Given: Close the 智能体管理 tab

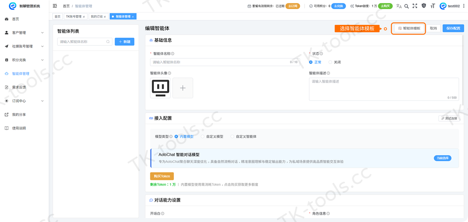Looking at the screenshot, I should coord(133,17).
